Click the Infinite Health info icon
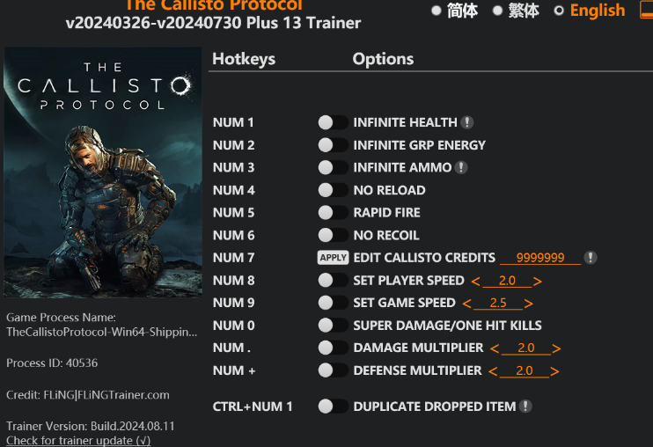 (x=467, y=122)
